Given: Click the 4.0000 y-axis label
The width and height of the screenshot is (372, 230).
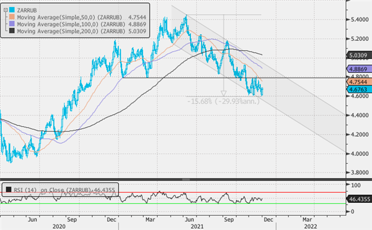Looking at the screenshot, I should click(360, 154).
